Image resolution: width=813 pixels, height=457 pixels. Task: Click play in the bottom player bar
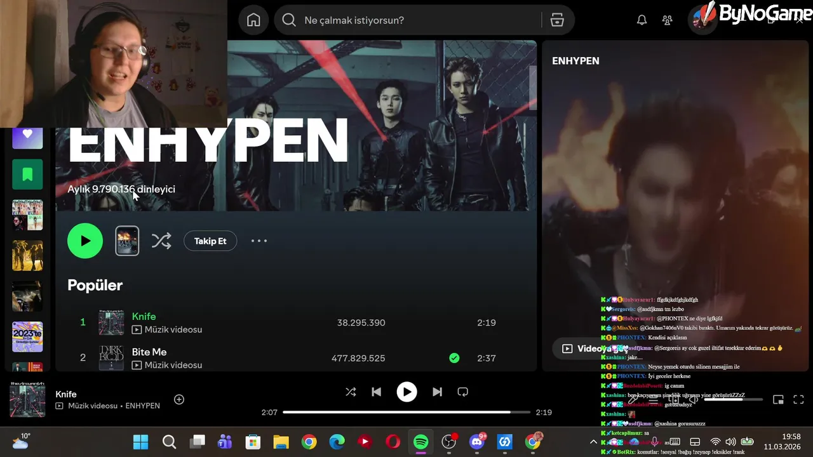[406, 392]
